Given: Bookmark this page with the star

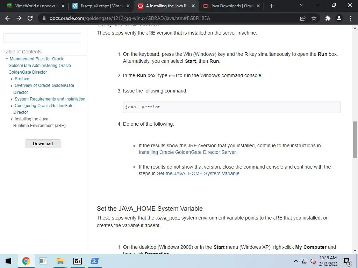Looking at the screenshot, I should pyautogui.click(x=314, y=18).
